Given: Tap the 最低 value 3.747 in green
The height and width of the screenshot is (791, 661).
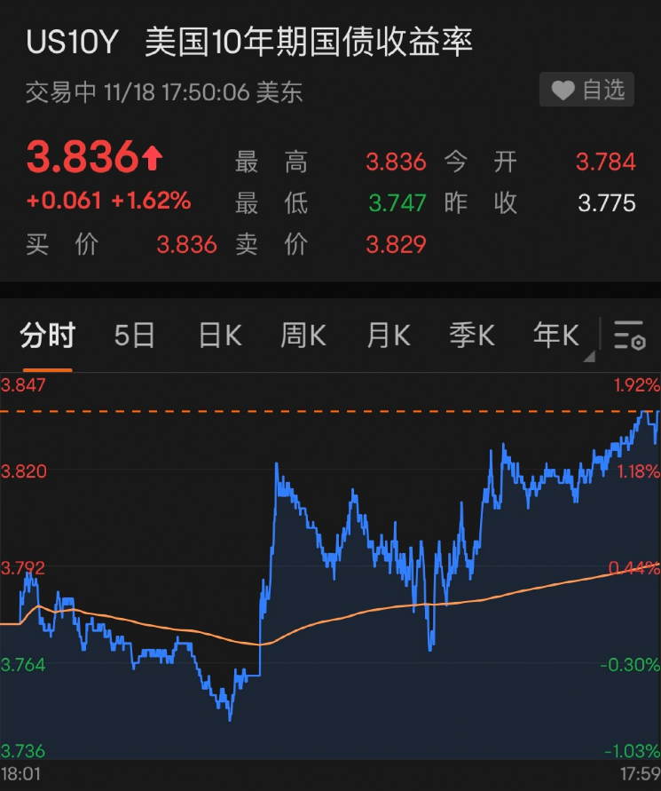Looking at the screenshot, I should [396, 203].
